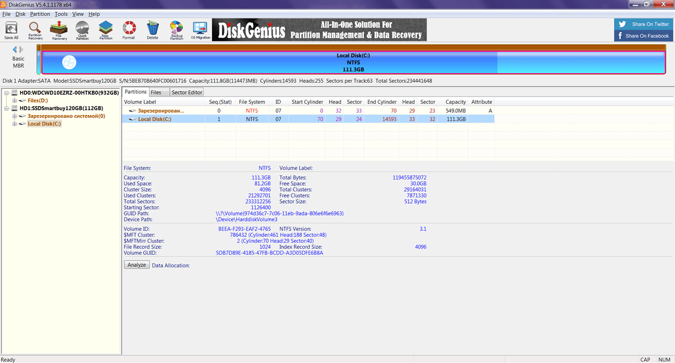Click the Format toolbar icon
This screenshot has width=675, height=363.
coord(129,31)
